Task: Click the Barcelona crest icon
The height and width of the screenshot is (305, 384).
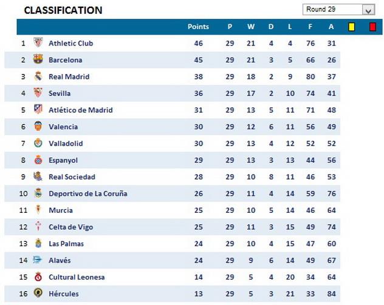Action: 38,59
